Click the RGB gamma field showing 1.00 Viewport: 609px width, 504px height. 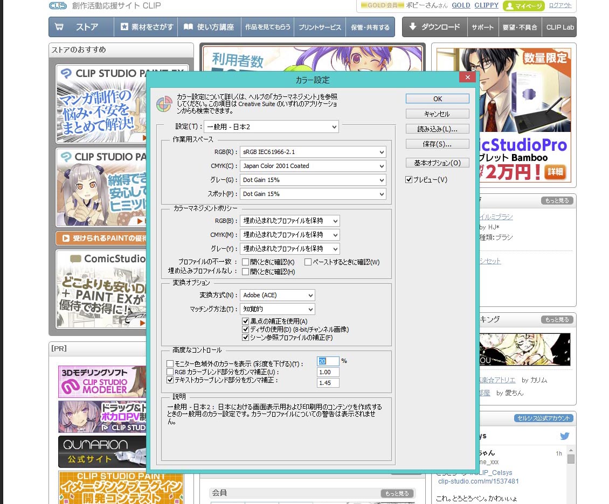(x=328, y=372)
